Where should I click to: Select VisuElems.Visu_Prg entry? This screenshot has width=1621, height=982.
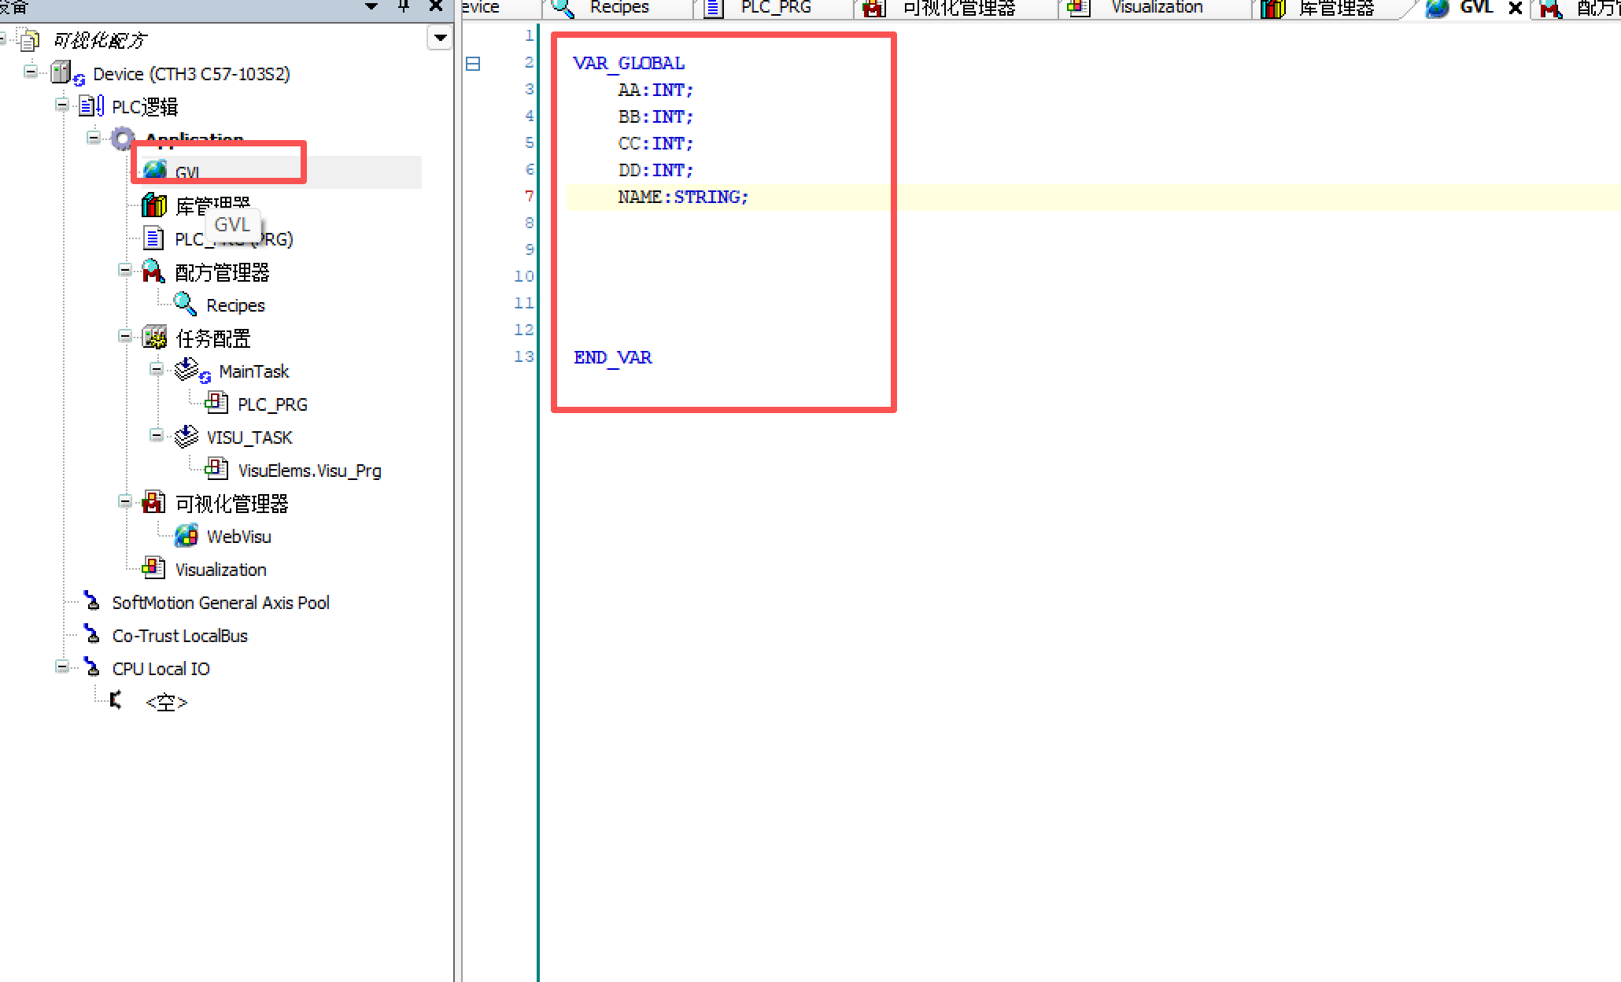point(309,471)
